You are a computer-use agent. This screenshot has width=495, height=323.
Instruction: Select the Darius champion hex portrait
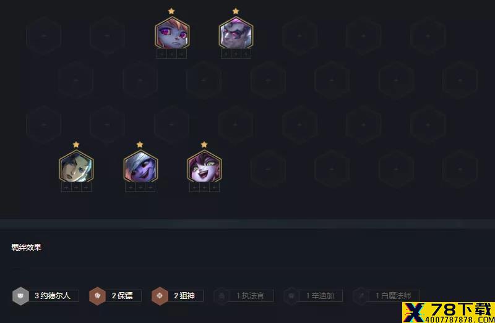pos(236,33)
